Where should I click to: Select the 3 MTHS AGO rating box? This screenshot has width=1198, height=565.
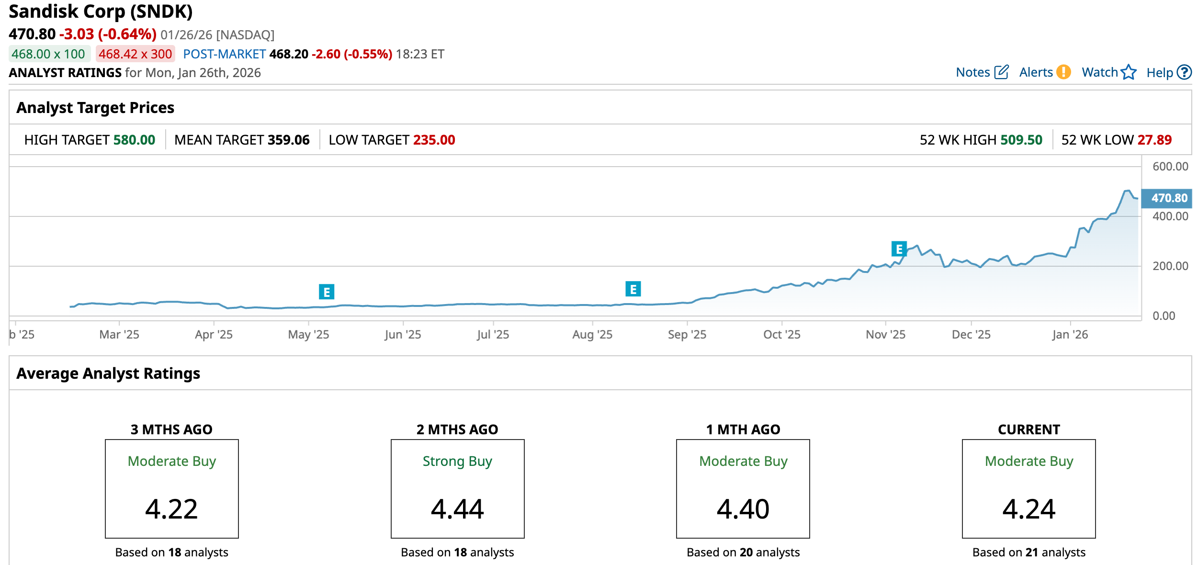[172, 488]
